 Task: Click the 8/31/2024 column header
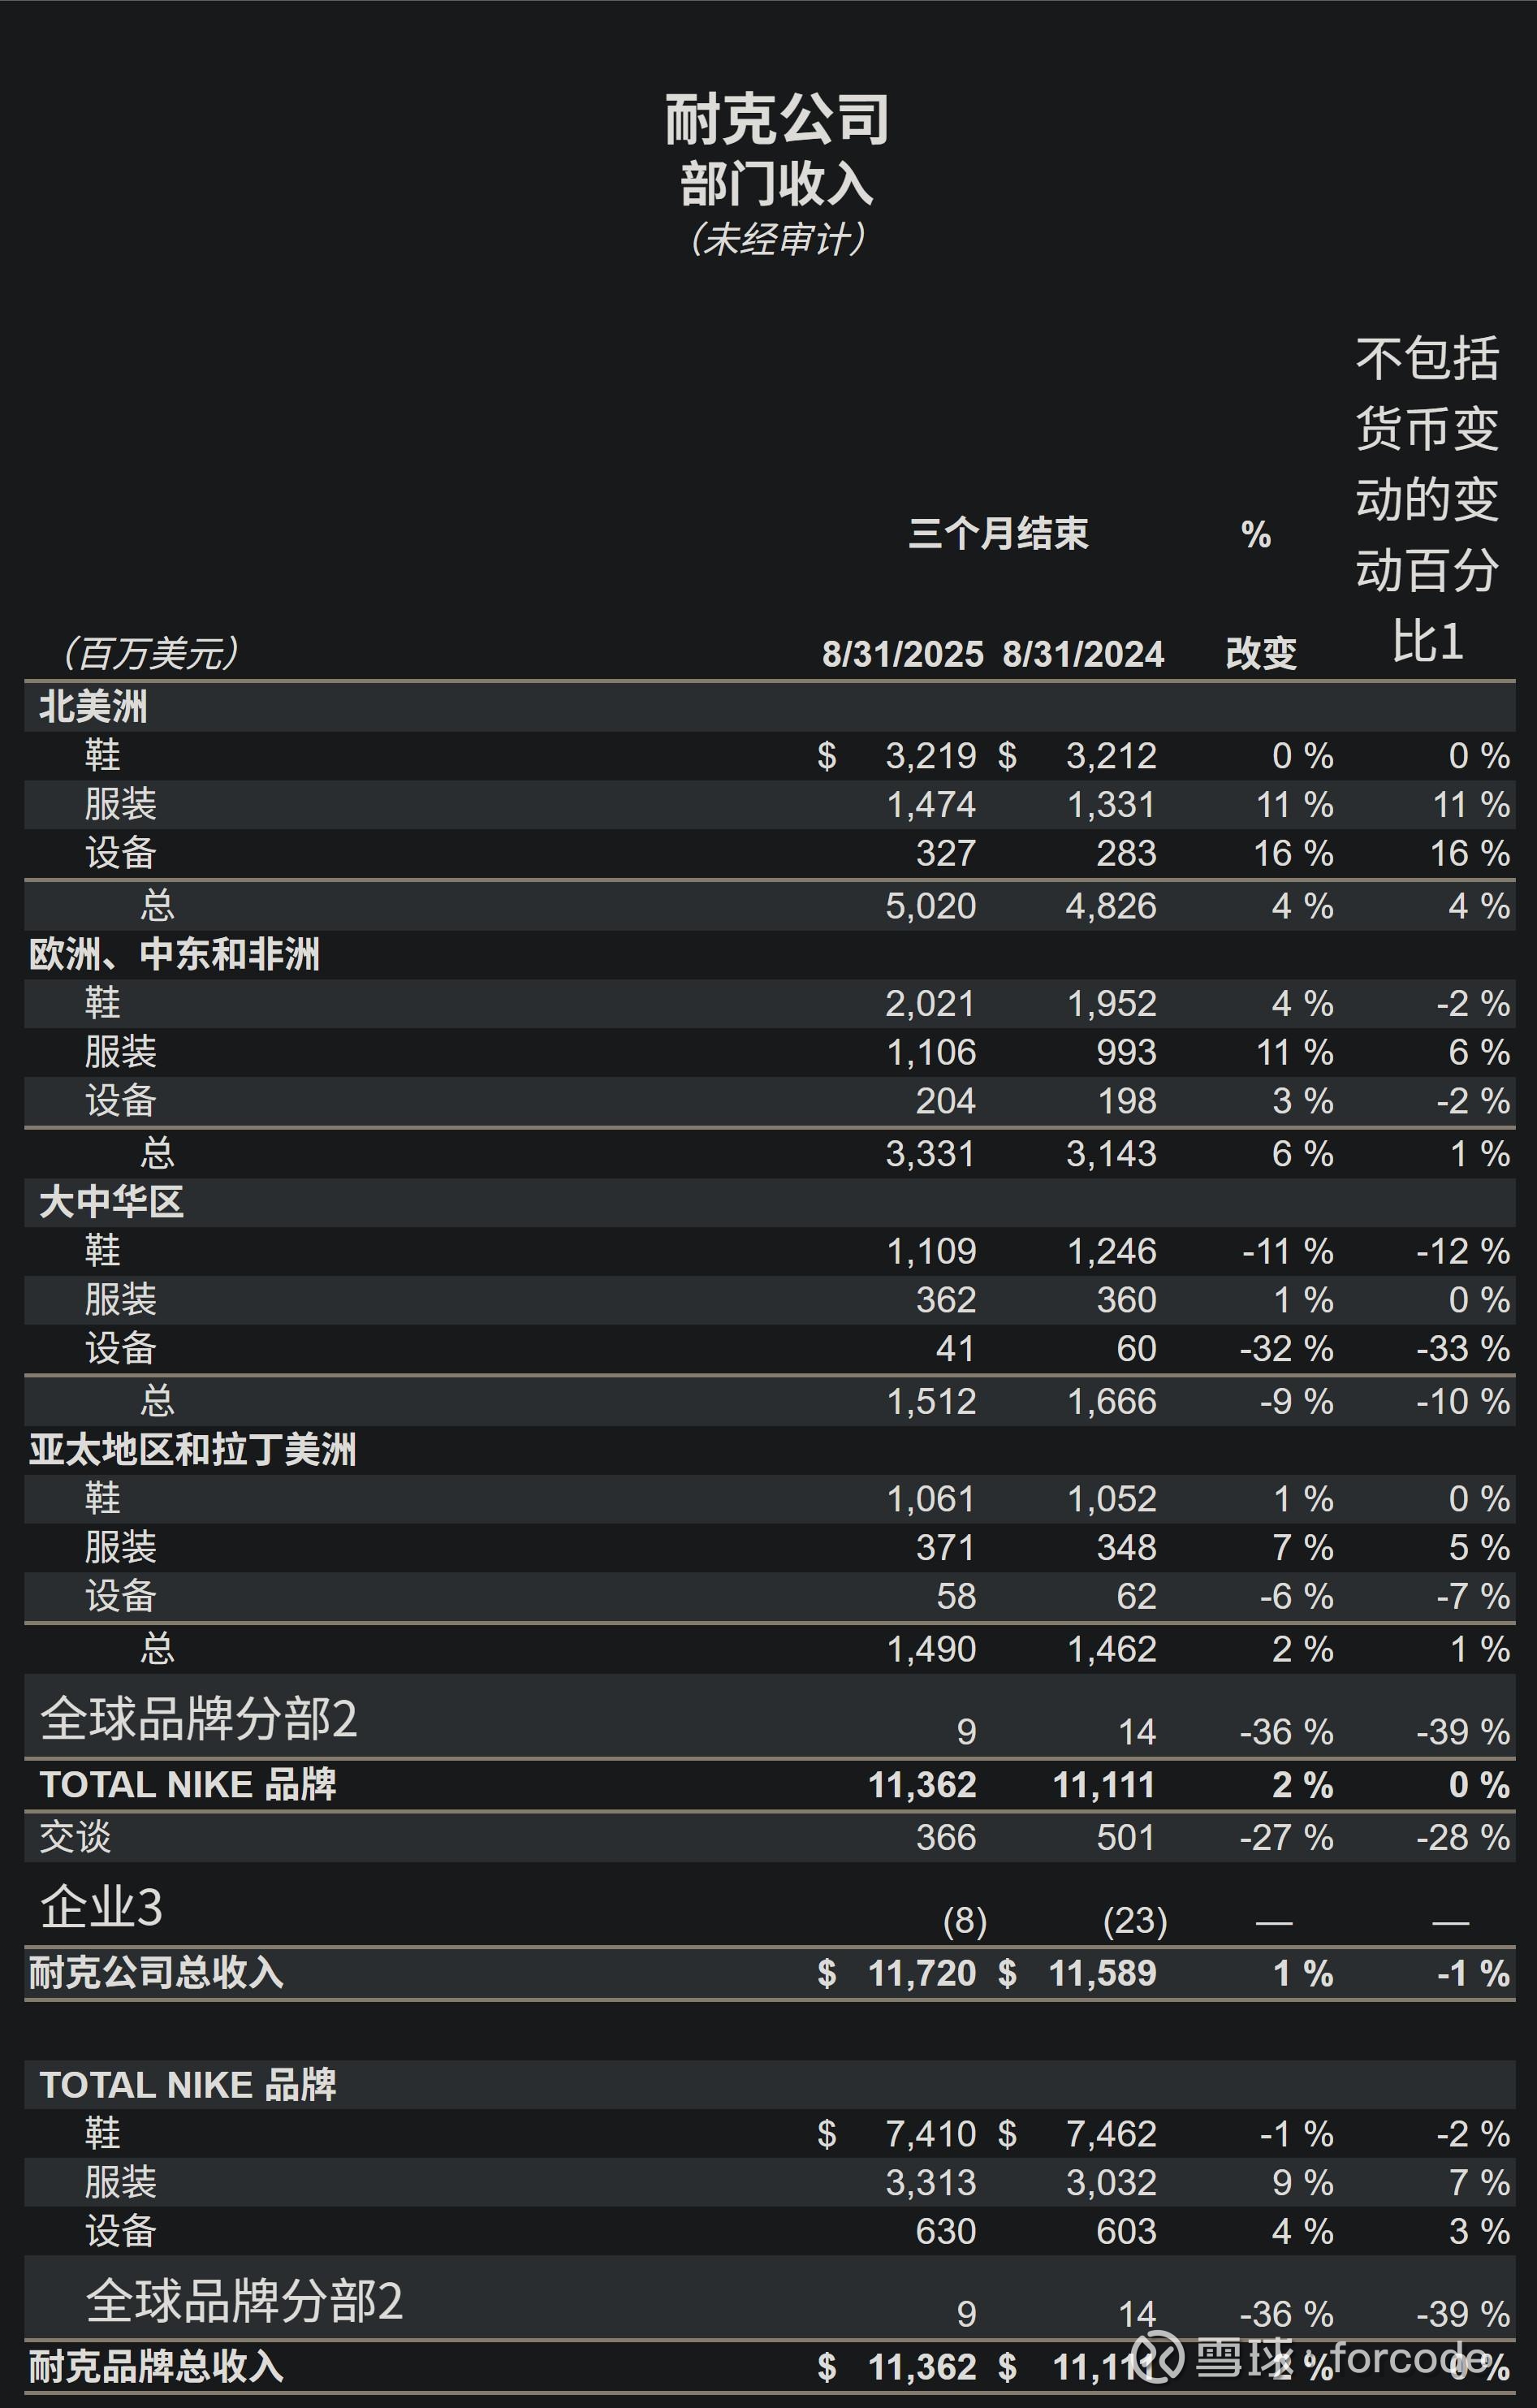(1083, 654)
